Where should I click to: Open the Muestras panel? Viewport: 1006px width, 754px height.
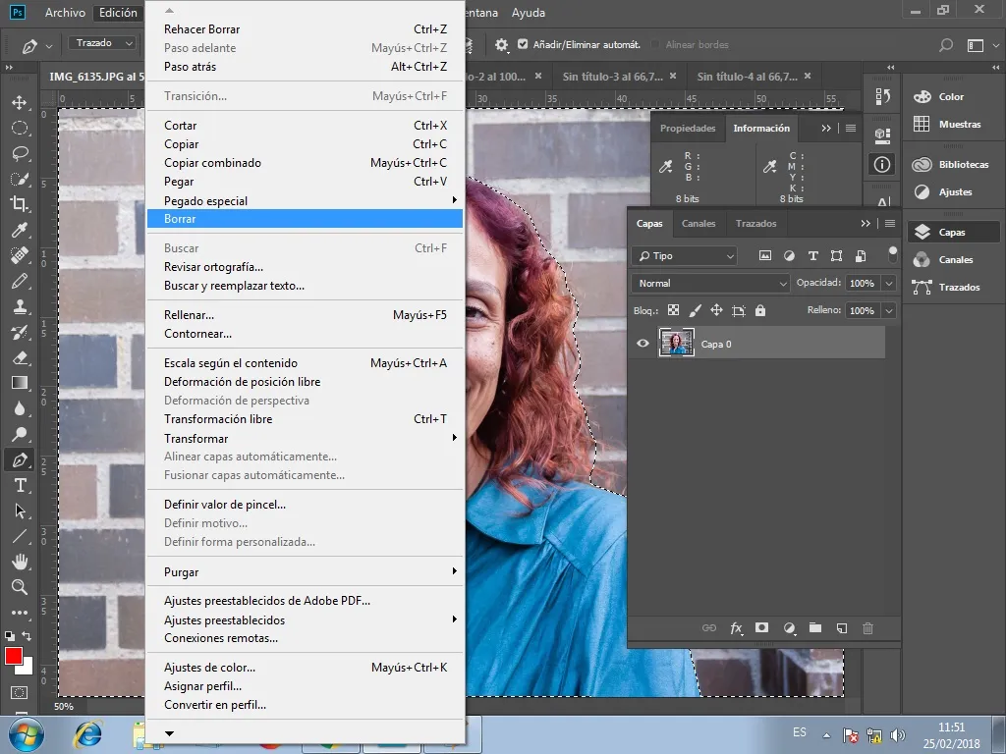click(x=951, y=125)
